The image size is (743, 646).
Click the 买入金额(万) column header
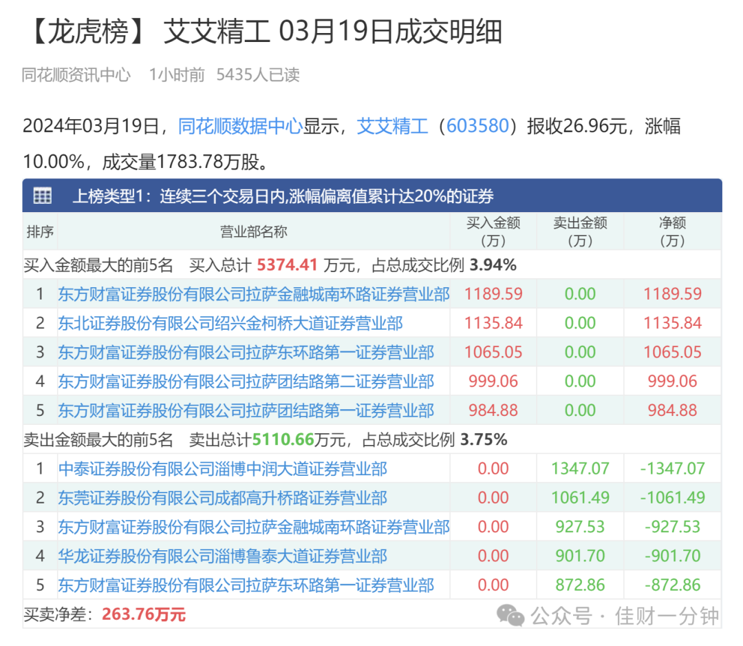[493, 231]
